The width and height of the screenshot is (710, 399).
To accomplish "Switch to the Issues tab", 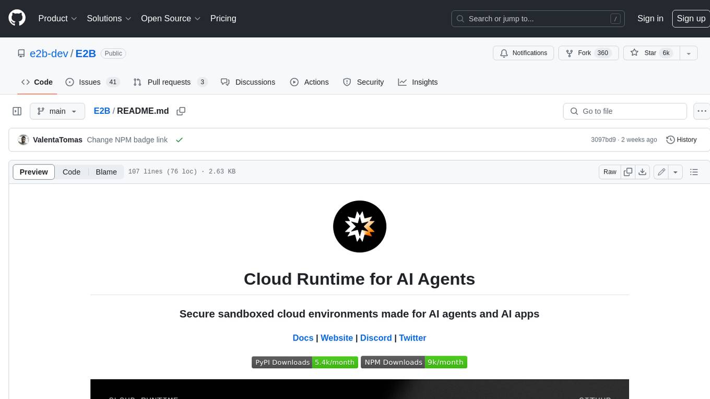I will tap(92, 82).
